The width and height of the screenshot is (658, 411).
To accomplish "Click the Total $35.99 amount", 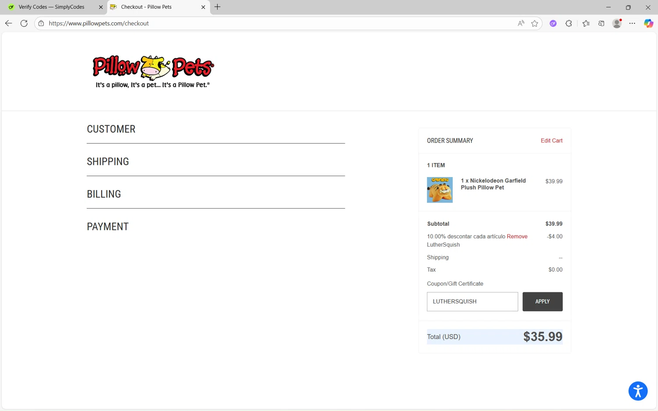I will pos(543,337).
